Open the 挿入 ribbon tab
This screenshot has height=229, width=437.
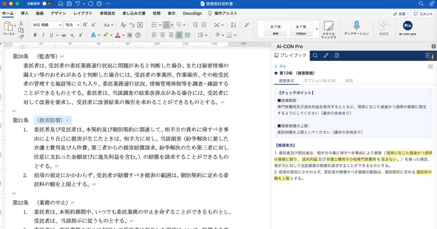click(25, 13)
